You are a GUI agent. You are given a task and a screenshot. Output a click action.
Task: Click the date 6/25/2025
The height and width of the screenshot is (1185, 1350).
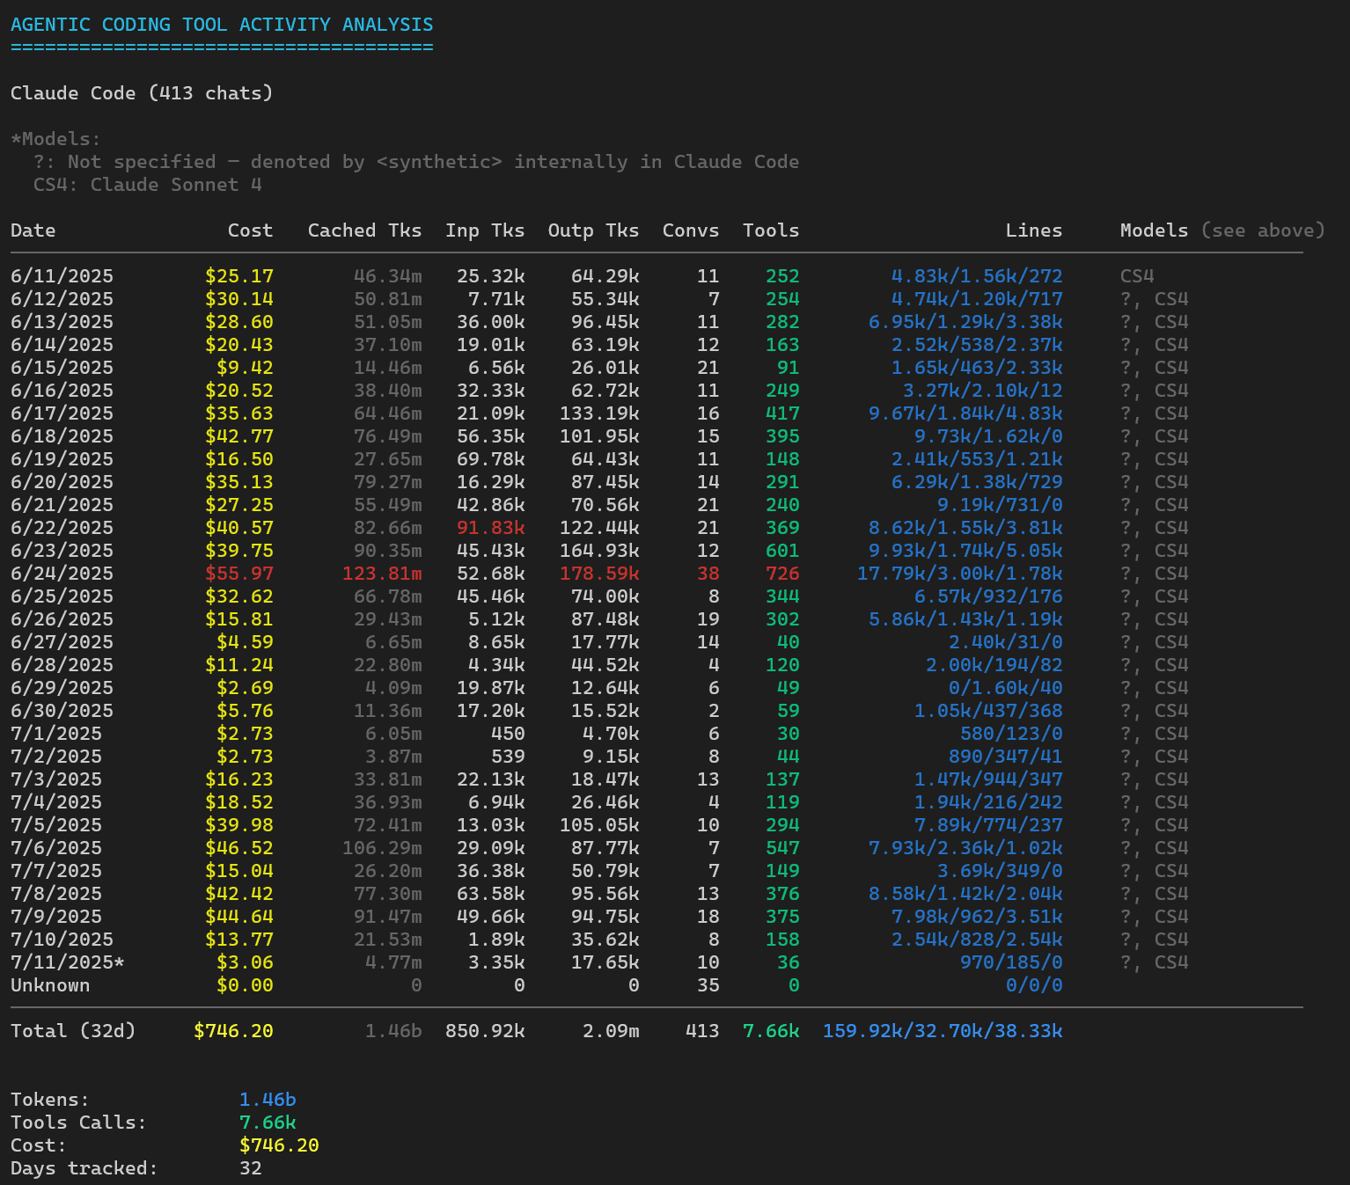[x=62, y=596]
